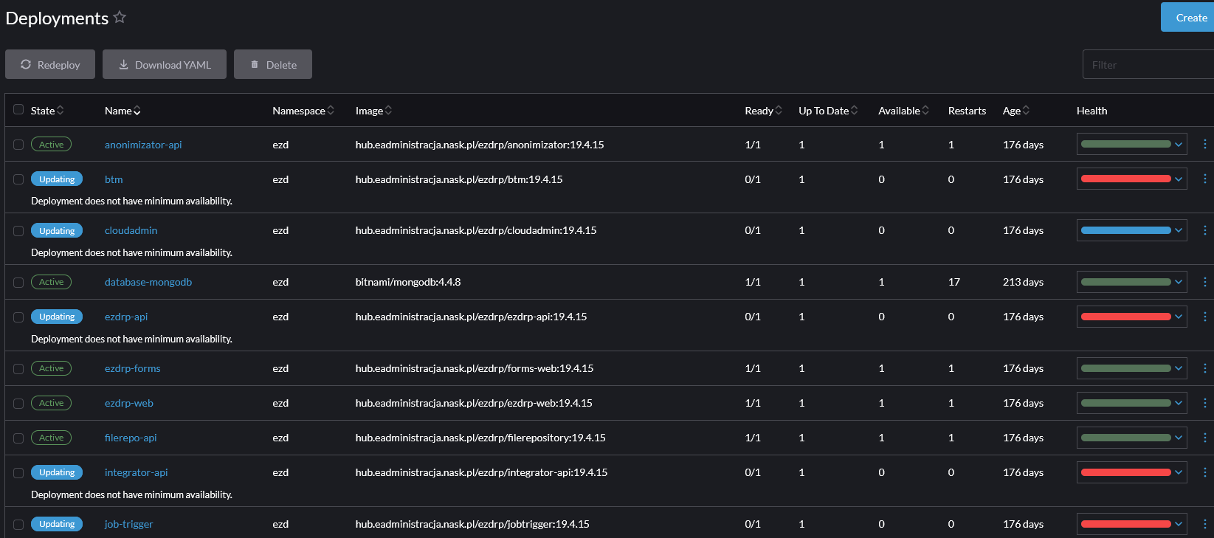Click the sort icon beside Age
Screen dimensions: 1214x538
coord(1026,111)
